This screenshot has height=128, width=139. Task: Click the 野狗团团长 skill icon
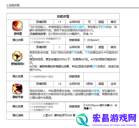17,56
